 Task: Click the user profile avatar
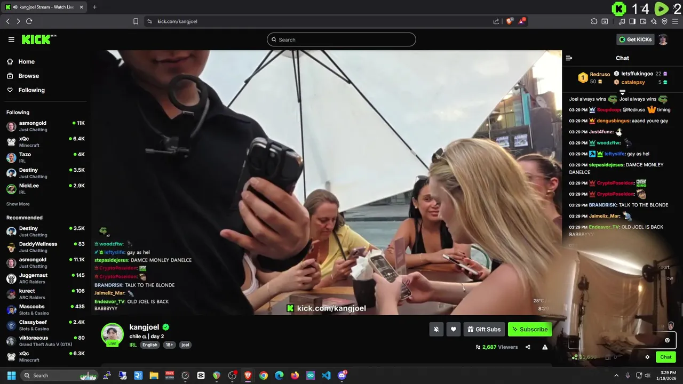663,39
